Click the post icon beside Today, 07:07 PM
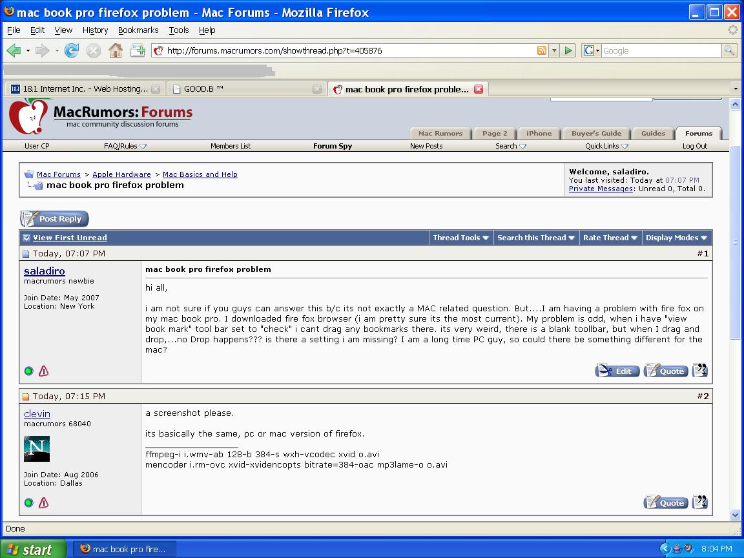The width and height of the screenshot is (744, 558). pos(26,254)
